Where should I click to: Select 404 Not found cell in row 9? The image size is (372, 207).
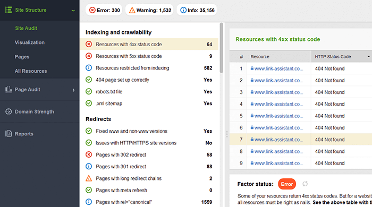341,163
